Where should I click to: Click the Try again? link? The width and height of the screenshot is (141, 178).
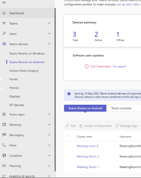click(120, 66)
